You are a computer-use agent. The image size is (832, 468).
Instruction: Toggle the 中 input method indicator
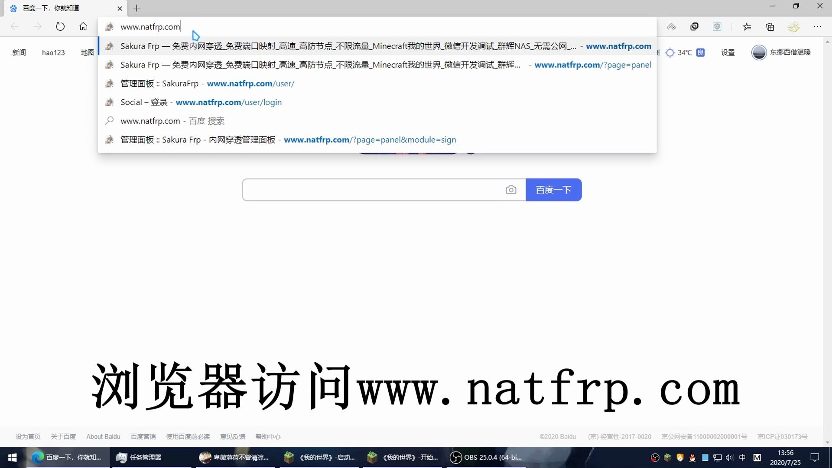pyautogui.click(x=742, y=458)
